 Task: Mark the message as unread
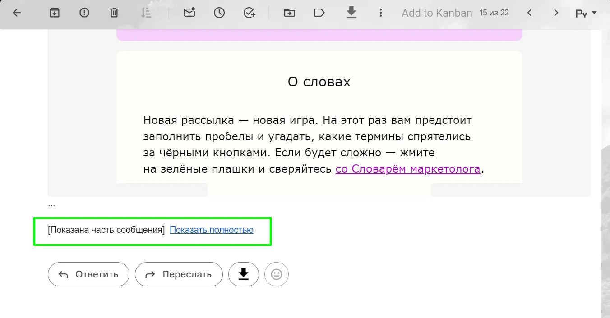[189, 13]
